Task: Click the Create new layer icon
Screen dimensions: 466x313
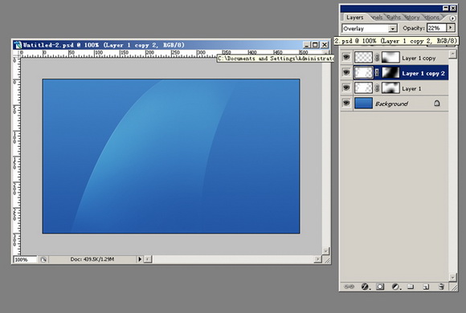Action: pyautogui.click(x=426, y=287)
